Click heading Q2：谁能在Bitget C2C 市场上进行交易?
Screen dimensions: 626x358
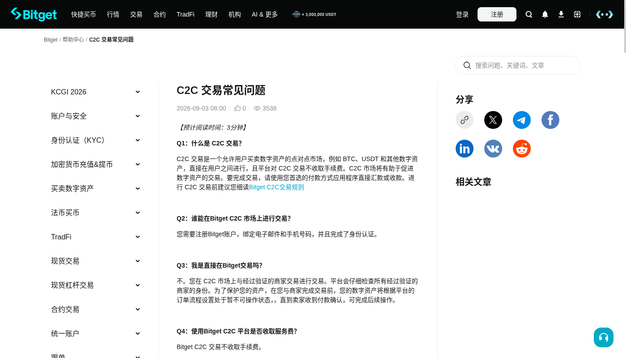click(x=234, y=218)
